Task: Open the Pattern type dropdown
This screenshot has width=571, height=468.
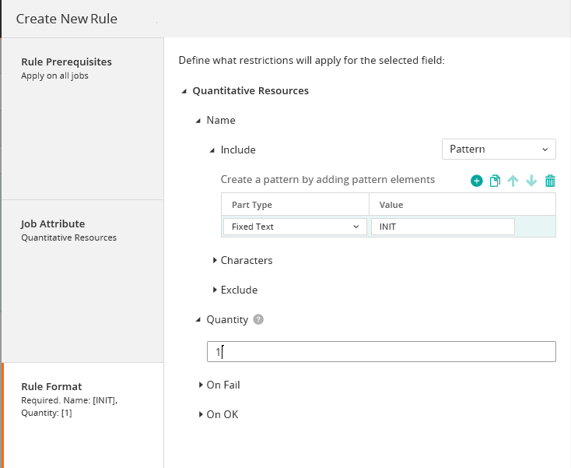Action: [x=498, y=150]
